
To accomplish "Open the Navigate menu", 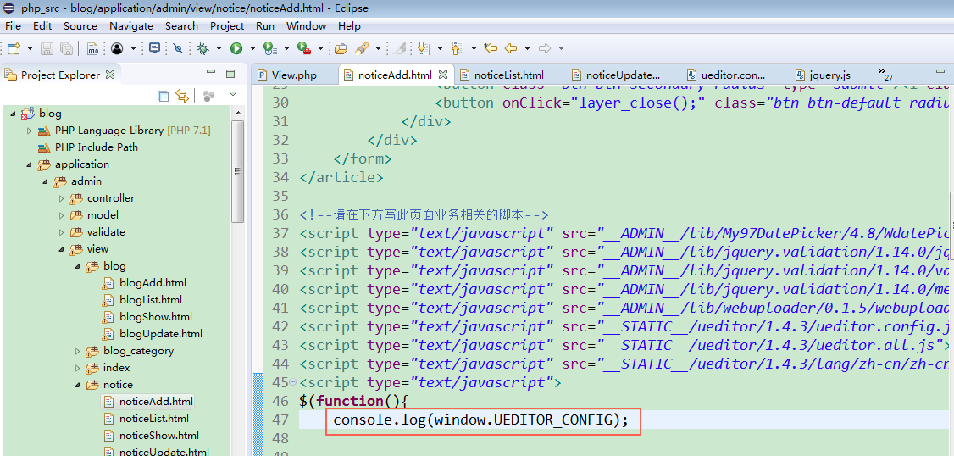I will click(x=131, y=26).
